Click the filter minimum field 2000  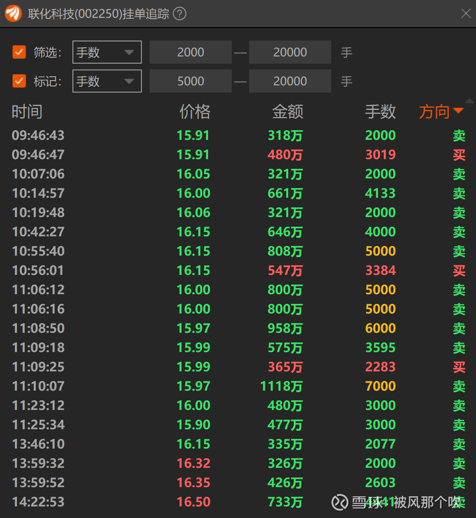pos(191,52)
